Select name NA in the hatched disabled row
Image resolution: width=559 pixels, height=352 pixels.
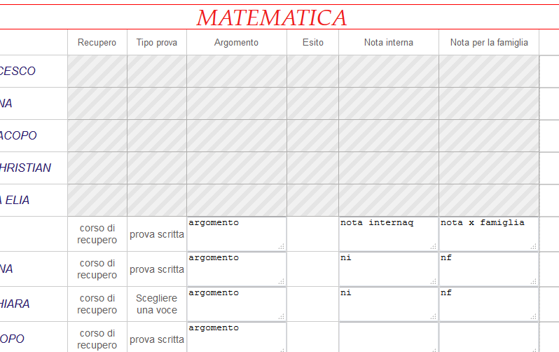click(6, 104)
